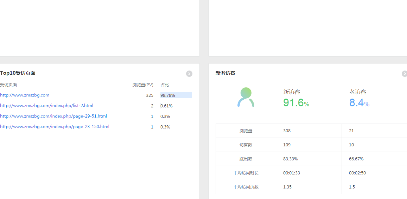Click the 98.78% proportion bar

click(x=176, y=95)
